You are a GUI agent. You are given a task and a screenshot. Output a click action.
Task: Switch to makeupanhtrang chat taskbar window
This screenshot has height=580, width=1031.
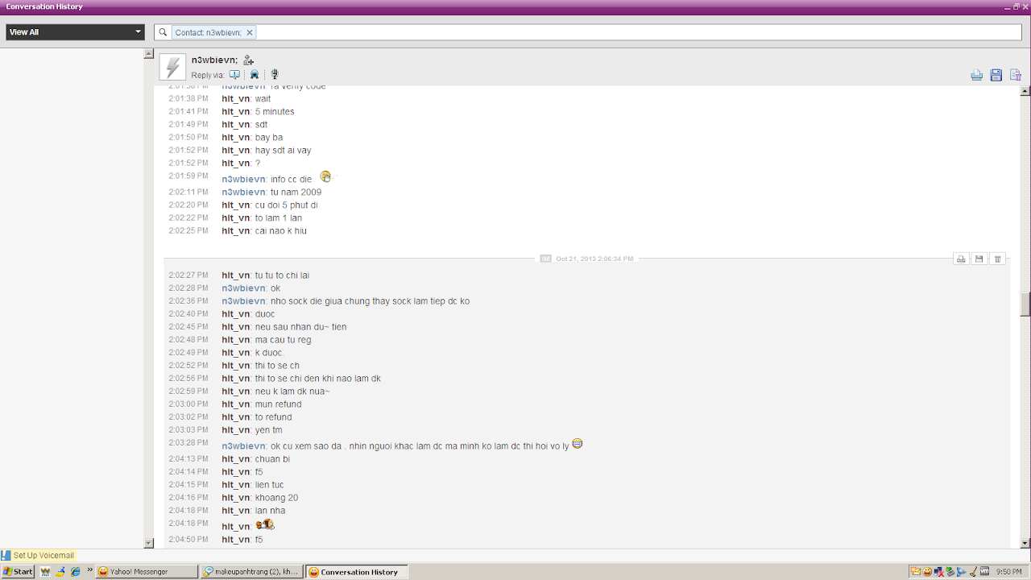point(251,571)
